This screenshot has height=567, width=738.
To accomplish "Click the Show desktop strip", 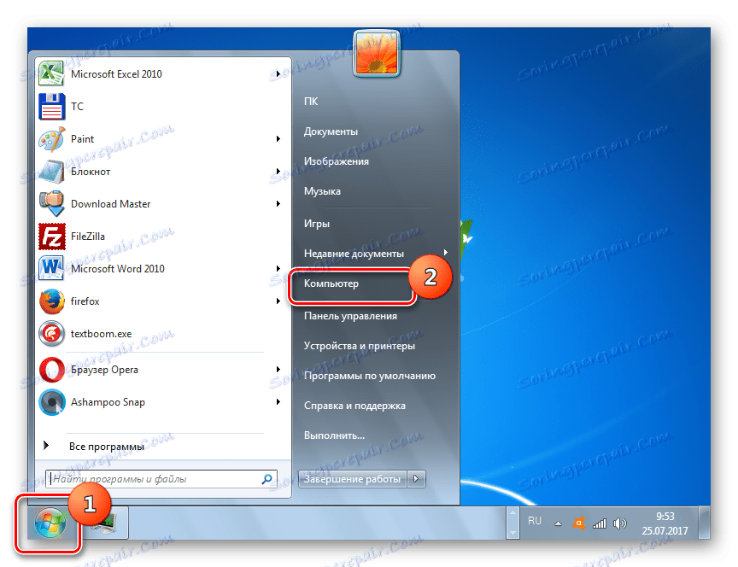I will coord(704,523).
